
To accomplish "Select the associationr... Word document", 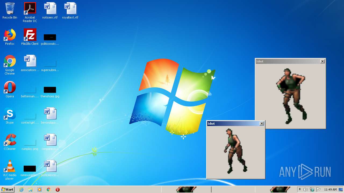I will coord(30,64).
